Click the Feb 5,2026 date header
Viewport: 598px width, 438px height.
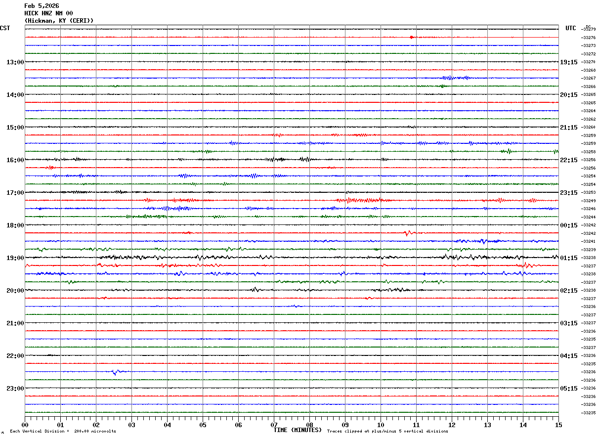tap(42, 6)
